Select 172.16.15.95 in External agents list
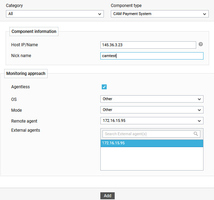The image size is (214, 200). (152, 143)
